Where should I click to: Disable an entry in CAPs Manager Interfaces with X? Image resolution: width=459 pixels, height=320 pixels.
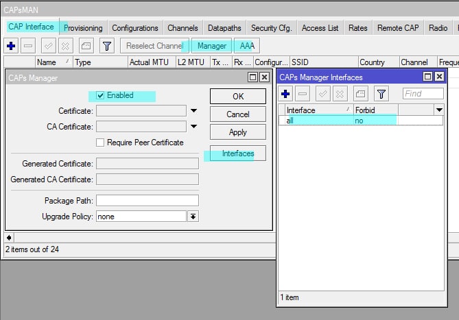pos(340,94)
